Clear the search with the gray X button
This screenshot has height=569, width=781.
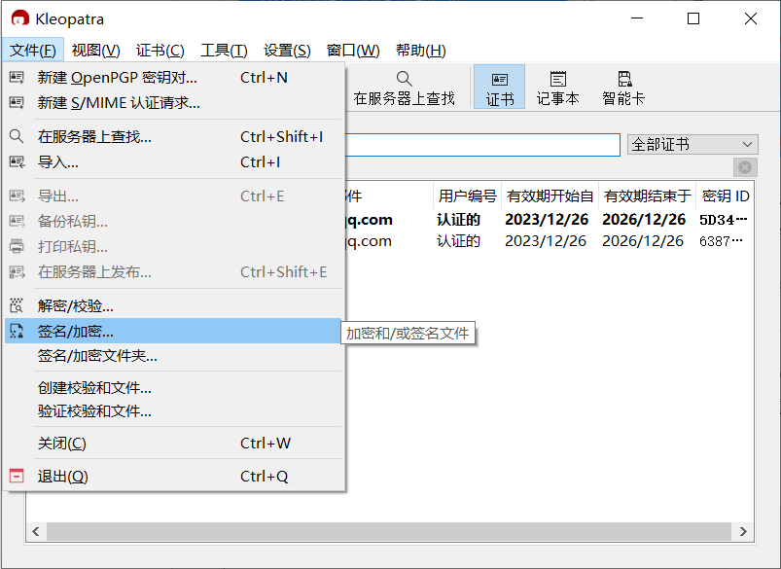click(x=745, y=167)
